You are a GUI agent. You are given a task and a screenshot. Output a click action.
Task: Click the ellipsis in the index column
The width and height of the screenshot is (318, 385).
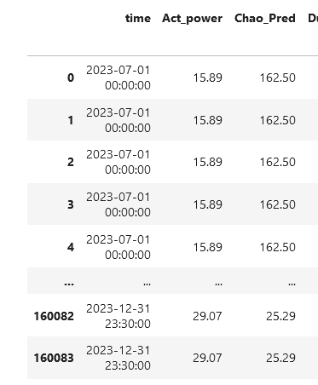tap(69, 283)
